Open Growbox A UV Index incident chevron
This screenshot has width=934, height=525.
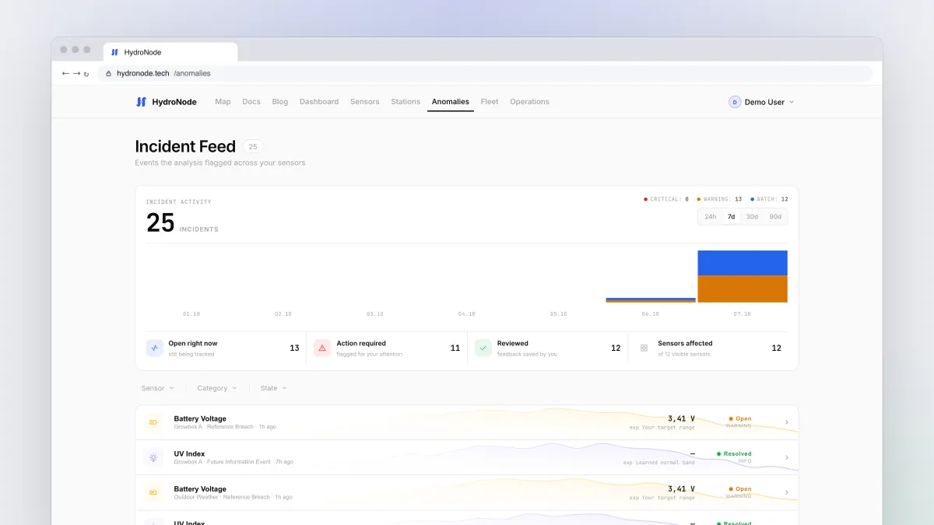coord(786,457)
